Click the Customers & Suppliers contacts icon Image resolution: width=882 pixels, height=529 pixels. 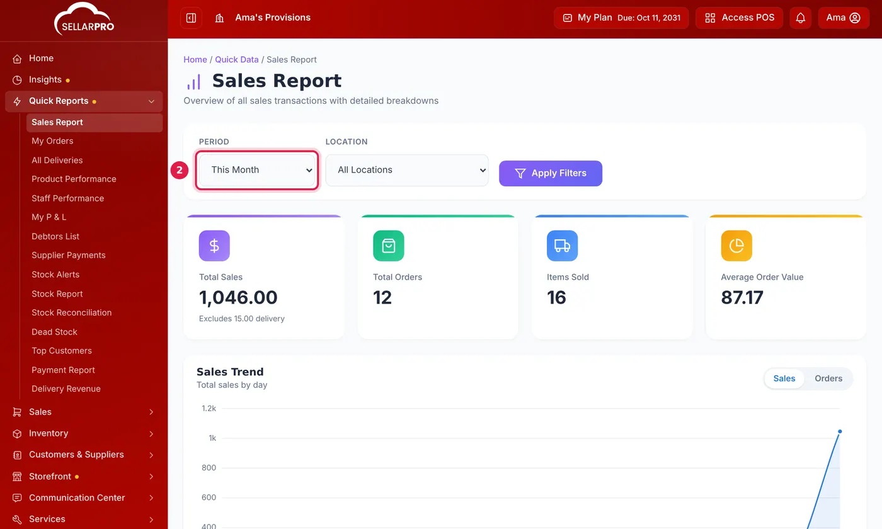17,455
